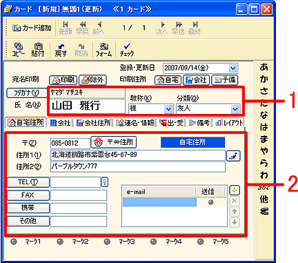Click the 〒⇔住所 conversion button
This screenshot has height=263, width=298.
pyautogui.click(x=114, y=142)
